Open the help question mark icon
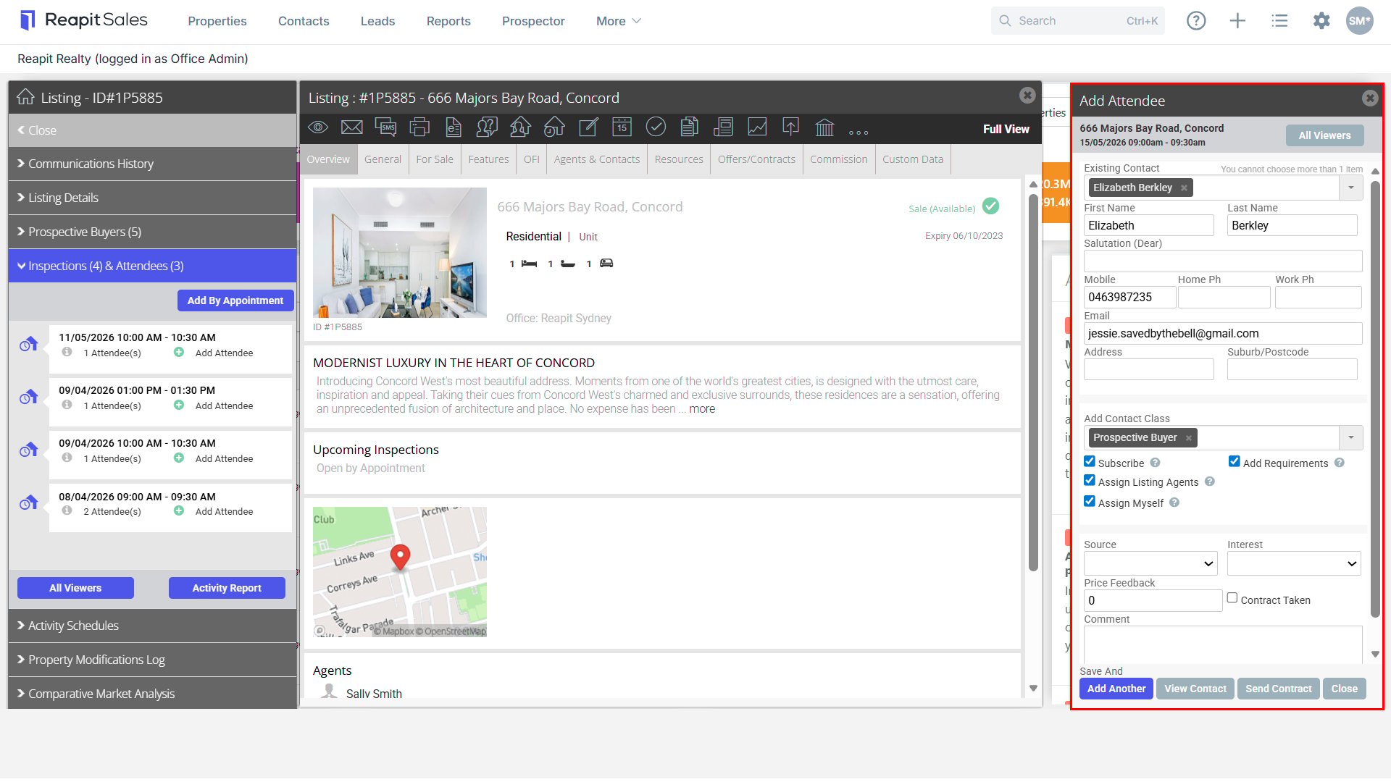 (1196, 21)
